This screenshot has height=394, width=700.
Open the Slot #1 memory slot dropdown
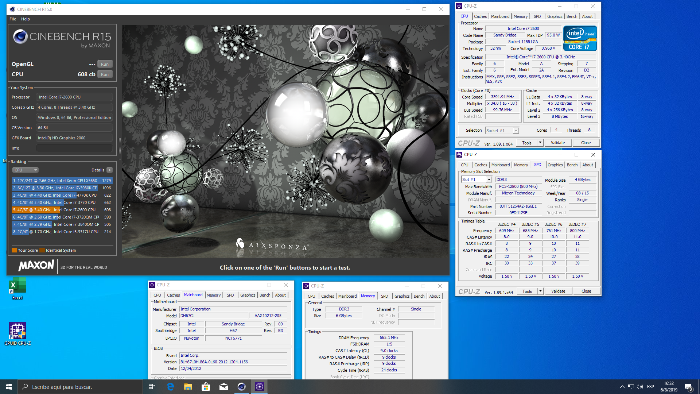(x=477, y=179)
